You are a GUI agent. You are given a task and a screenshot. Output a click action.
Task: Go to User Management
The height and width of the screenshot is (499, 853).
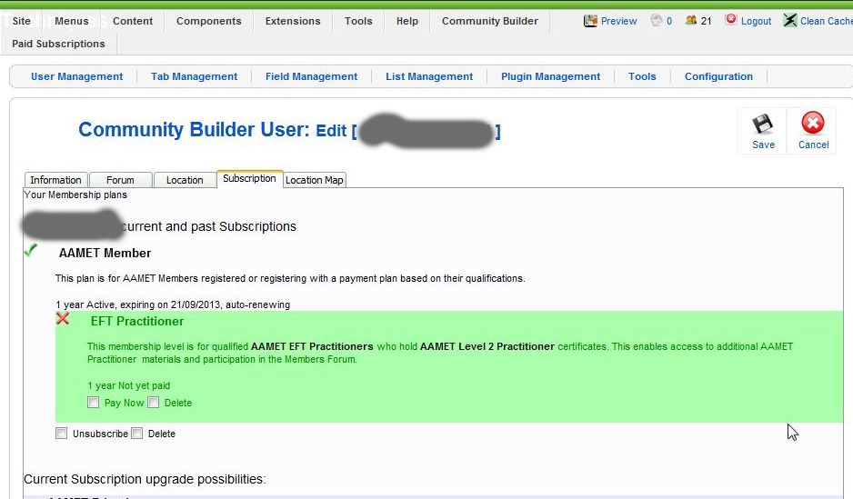coord(76,76)
